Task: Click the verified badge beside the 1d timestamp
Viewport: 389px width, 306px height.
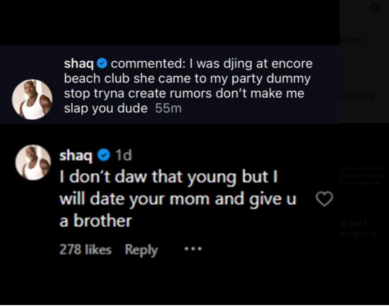Action: tap(104, 156)
